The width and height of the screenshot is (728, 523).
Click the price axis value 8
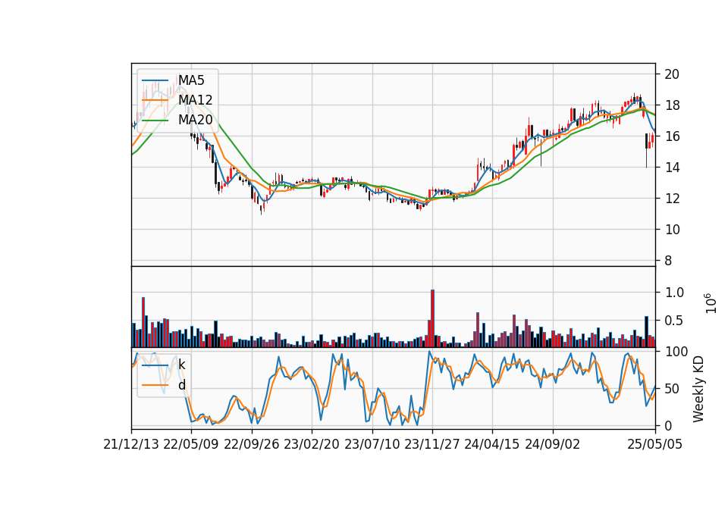668,261
